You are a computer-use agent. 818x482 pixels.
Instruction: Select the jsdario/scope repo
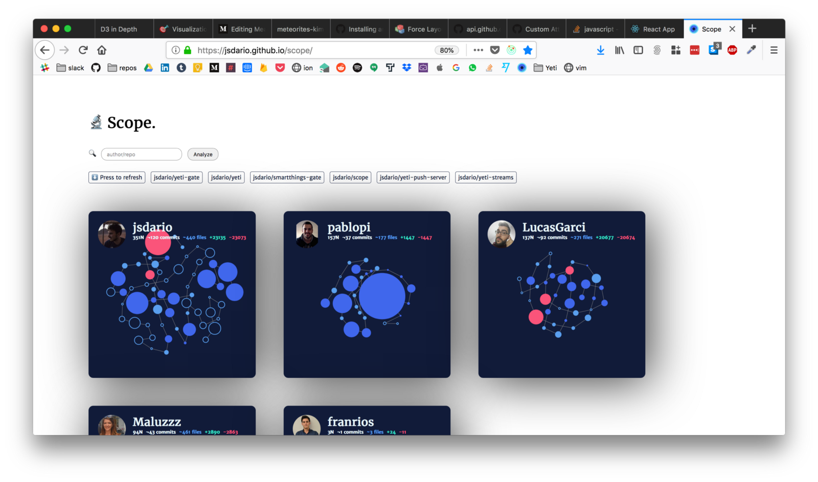(350, 177)
